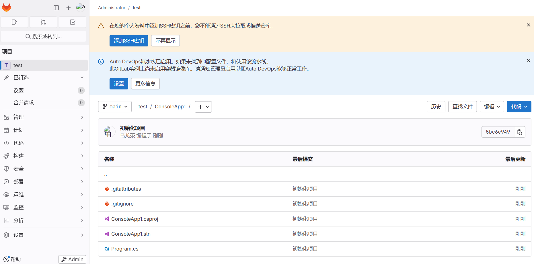Screen dimensions: 534x264
Task: Expand the 安全 menu
Action: tap(44, 169)
